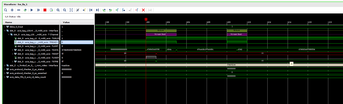Collapse the slot_0 T Channel group
This screenshot has width=343, height=104.
click(9, 34)
